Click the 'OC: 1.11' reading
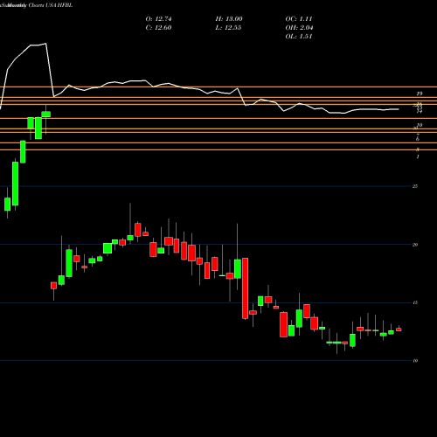Image resolution: width=437 pixels, height=437 pixels. (x=299, y=19)
